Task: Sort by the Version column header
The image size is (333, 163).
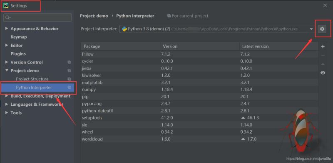Action: (200, 46)
